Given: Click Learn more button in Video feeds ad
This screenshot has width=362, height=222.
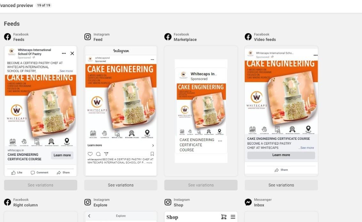Looking at the screenshot, I should (281, 155).
